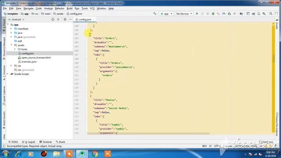Open Device File Explorer side panel
281x158 pixels.
click(x=277, y=124)
